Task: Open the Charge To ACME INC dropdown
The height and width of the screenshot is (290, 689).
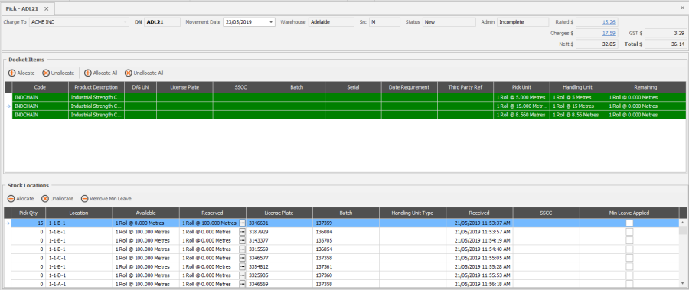Action: (x=126, y=22)
